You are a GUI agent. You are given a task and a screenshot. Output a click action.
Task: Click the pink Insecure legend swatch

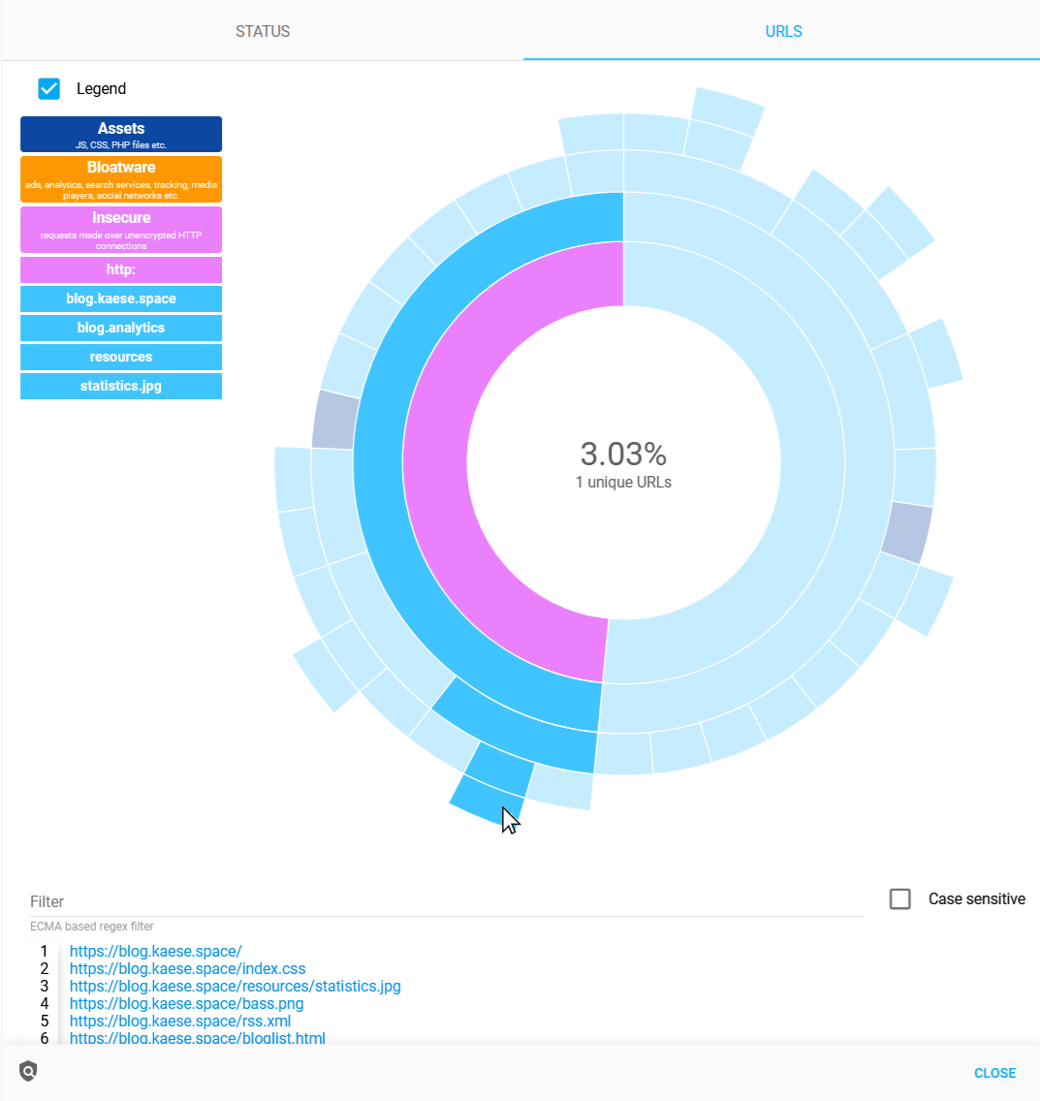(121, 230)
